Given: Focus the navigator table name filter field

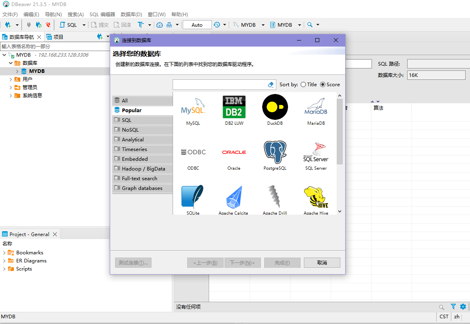Looking at the screenshot, I should click(55, 47).
